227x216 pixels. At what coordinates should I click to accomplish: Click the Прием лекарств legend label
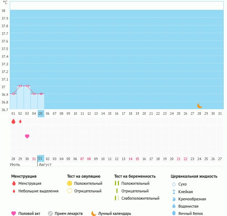69,213
